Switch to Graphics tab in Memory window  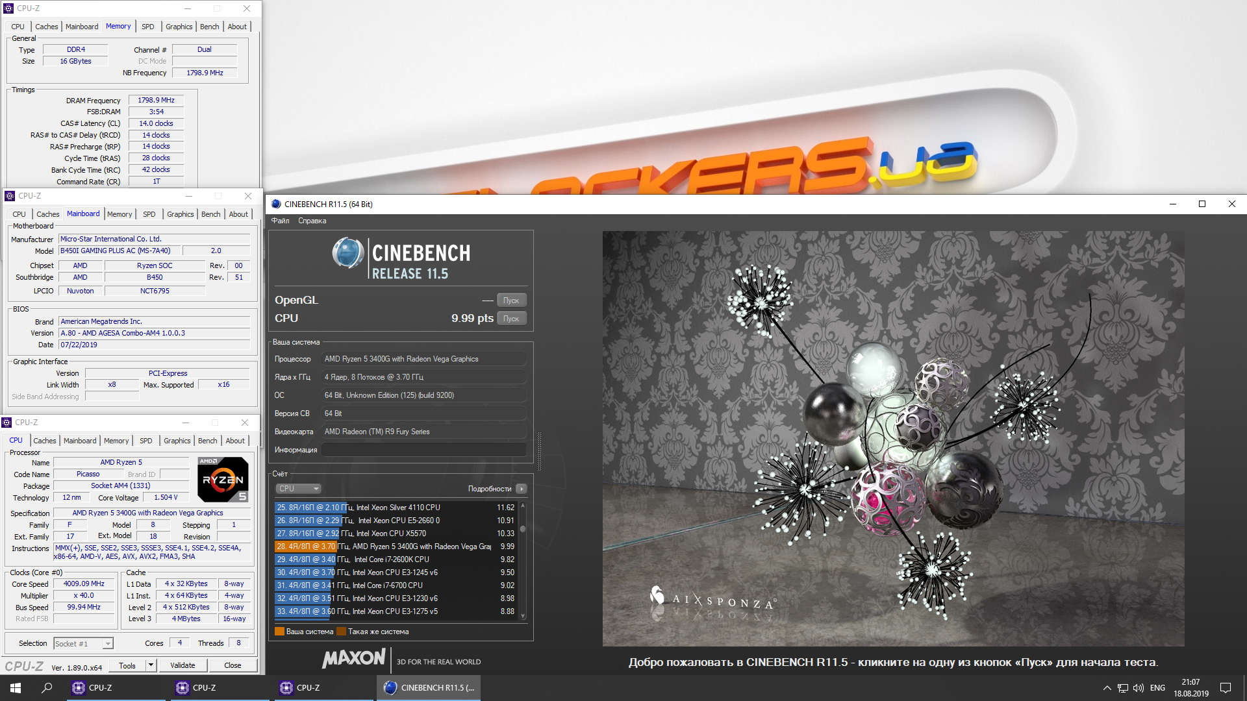click(179, 27)
